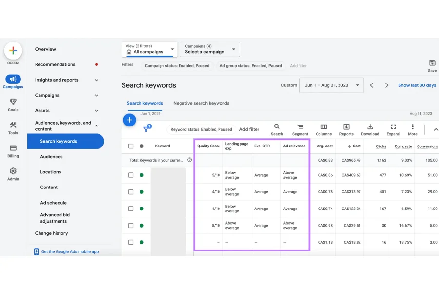
Task: Open the Columns icon in toolbar
Action: pos(324,127)
